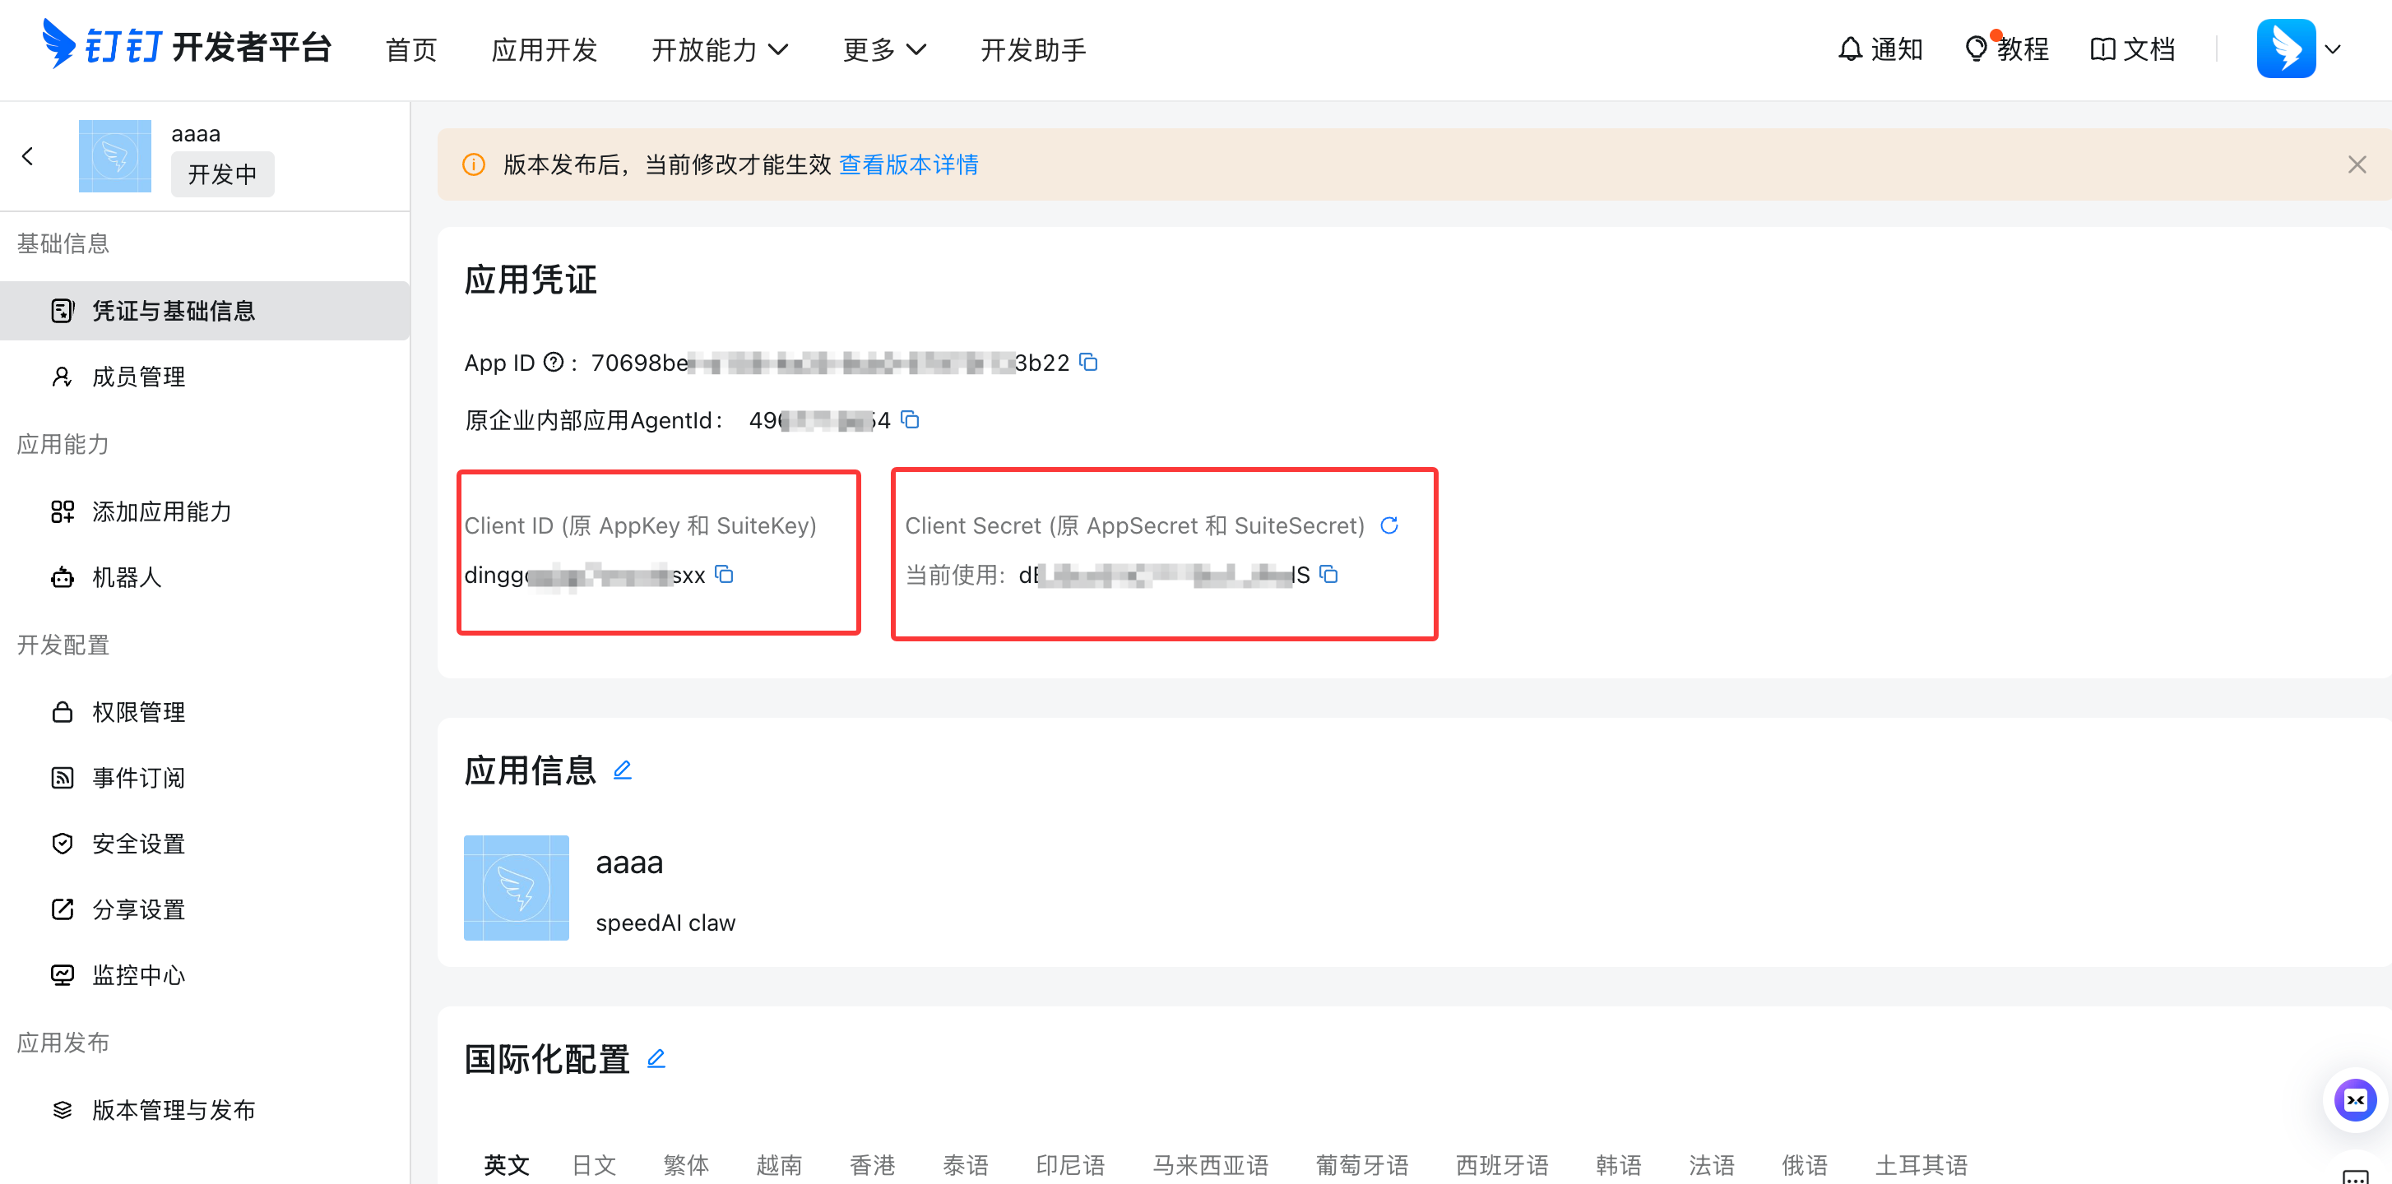Image resolution: width=2392 pixels, height=1184 pixels.
Task: Click the 开发中 status tag
Action: click(223, 173)
